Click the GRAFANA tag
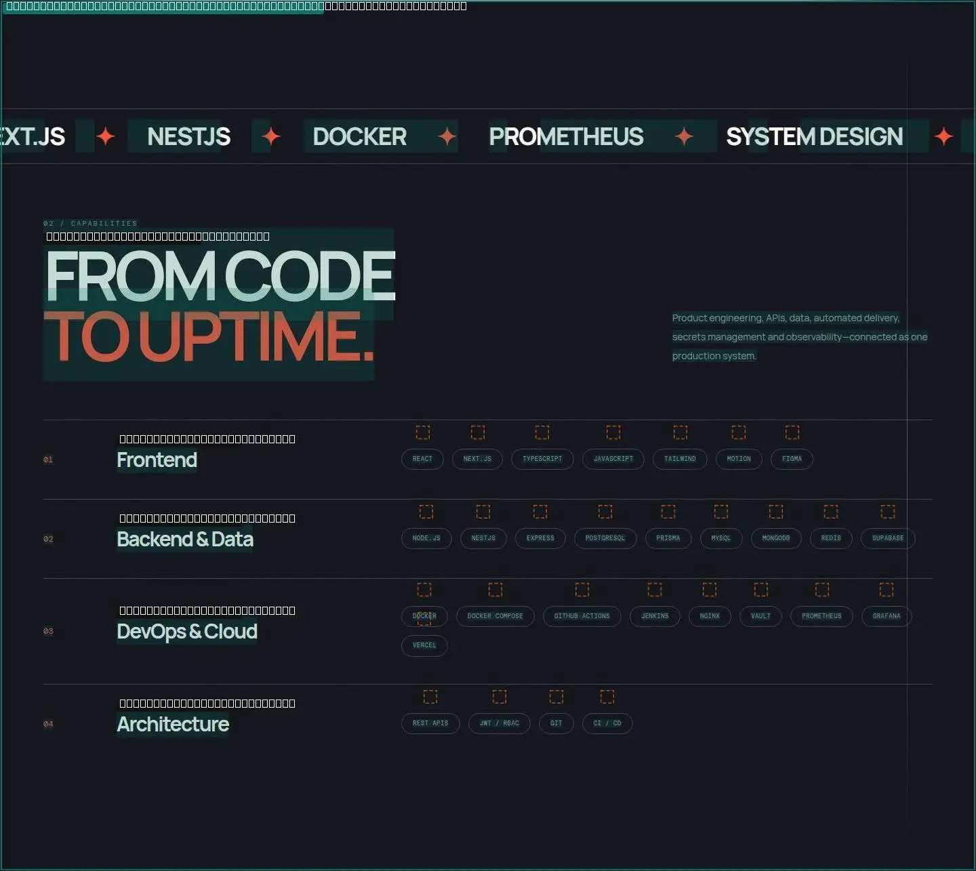The image size is (976, 871). tap(887, 616)
